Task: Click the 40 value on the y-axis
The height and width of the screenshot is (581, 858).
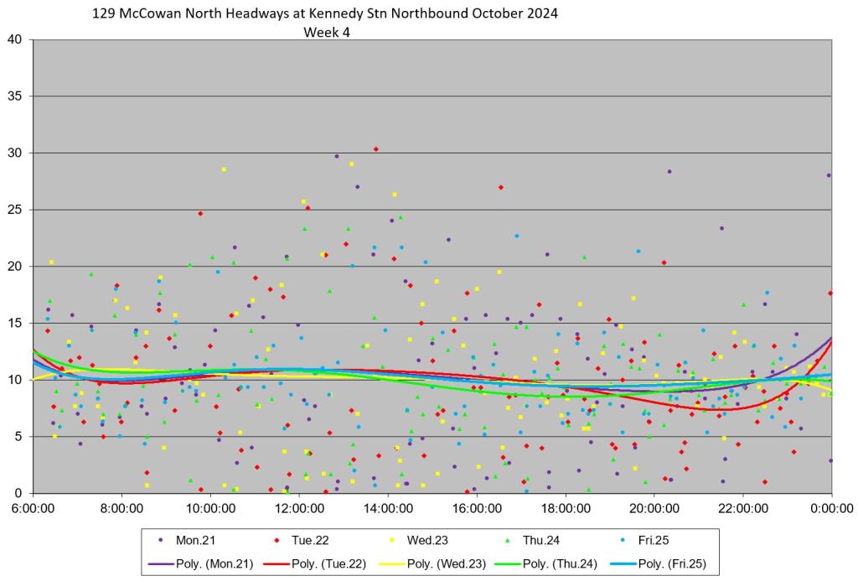Action: click(16, 40)
